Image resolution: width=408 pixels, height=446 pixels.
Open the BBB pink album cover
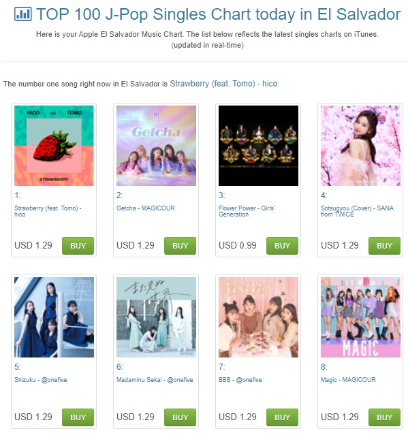coord(258,317)
